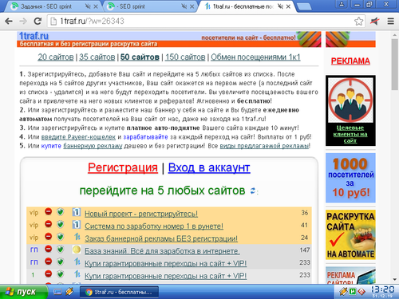This screenshot has width=399, height=299.
Task: Click the 'Регистрация' link
Action: pyautogui.click(x=123, y=167)
